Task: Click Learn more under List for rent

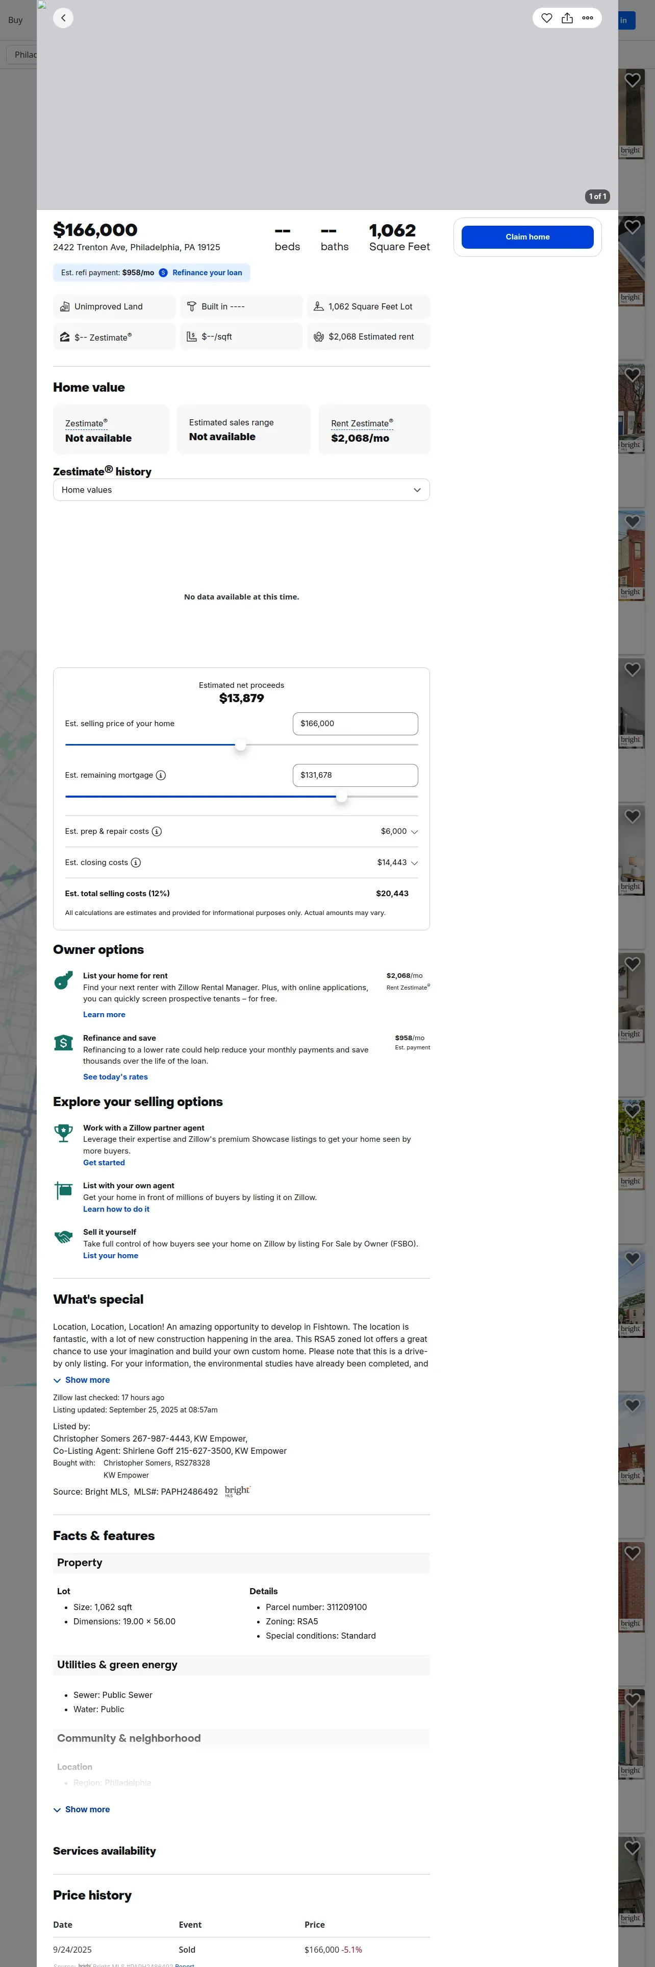Action: coord(105,1015)
